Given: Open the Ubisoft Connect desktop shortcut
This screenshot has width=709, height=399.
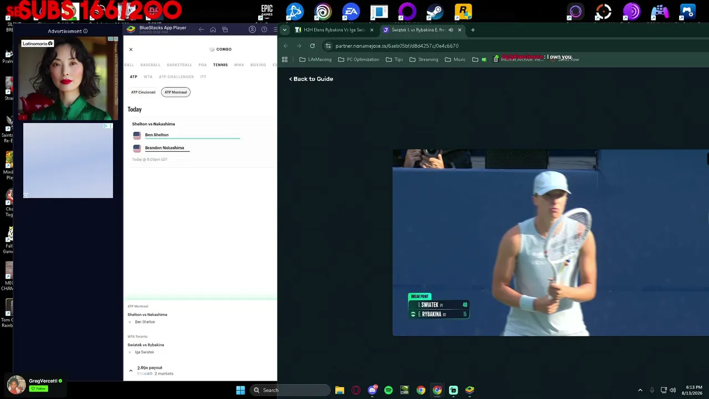Looking at the screenshot, I should (323, 12).
